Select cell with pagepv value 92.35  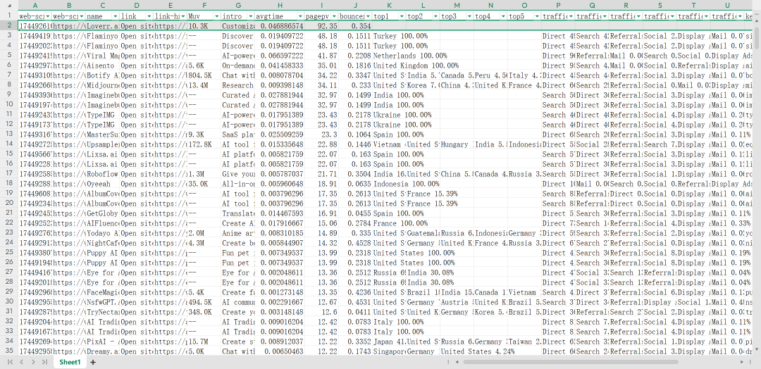[322, 25]
